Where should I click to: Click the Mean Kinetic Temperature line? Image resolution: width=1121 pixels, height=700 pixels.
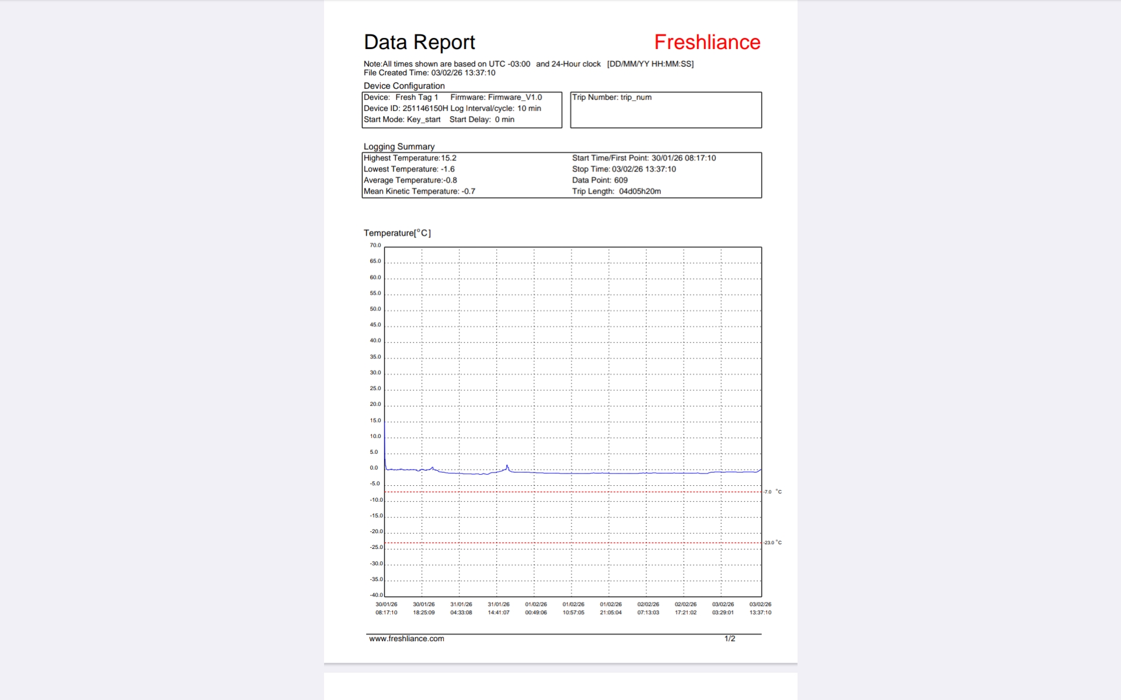click(419, 191)
